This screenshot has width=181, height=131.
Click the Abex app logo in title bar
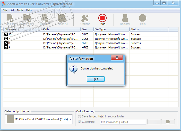[4, 4]
